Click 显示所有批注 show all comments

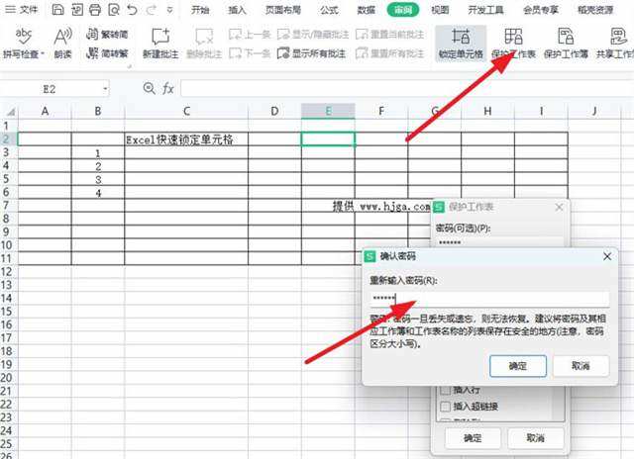pos(311,52)
